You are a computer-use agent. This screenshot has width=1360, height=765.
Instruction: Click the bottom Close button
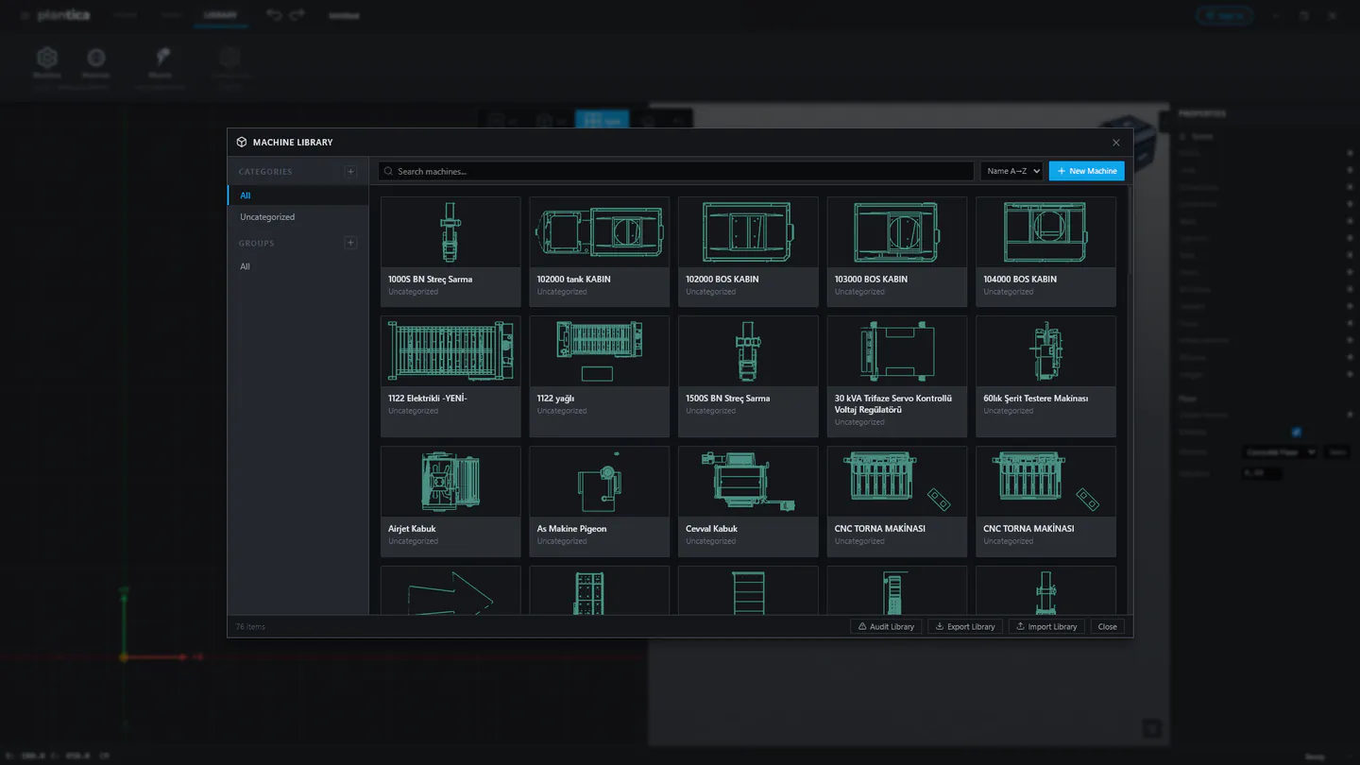coord(1107,626)
